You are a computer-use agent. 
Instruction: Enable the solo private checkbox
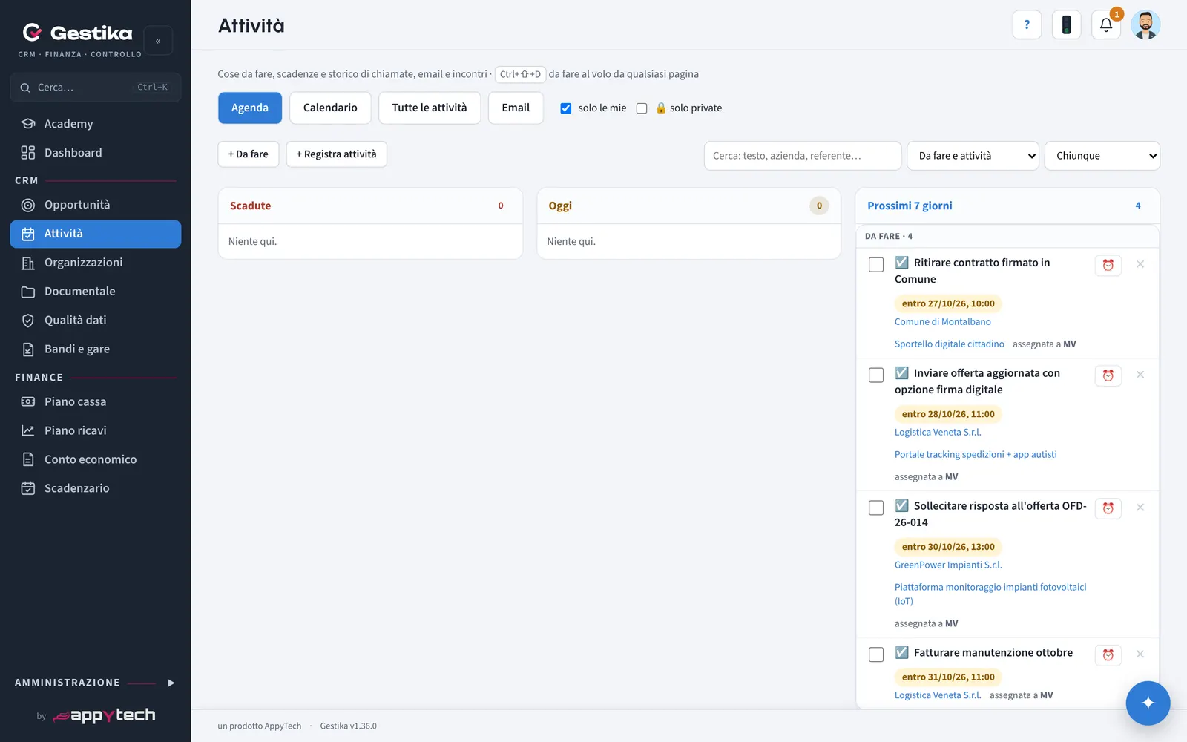642,108
